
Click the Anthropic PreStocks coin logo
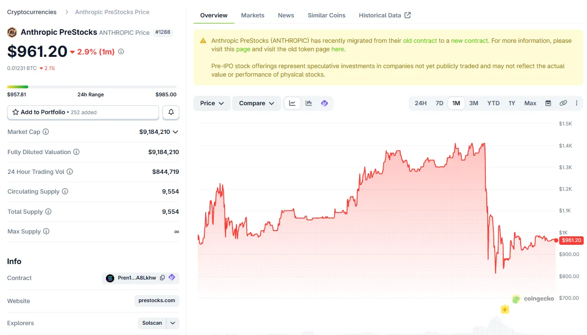(x=12, y=32)
